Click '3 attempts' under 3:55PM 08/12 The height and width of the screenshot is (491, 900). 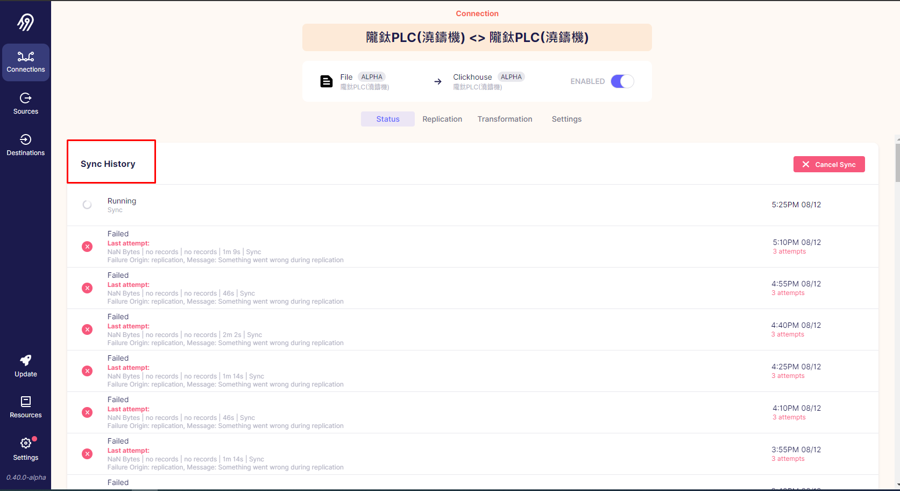click(788, 459)
